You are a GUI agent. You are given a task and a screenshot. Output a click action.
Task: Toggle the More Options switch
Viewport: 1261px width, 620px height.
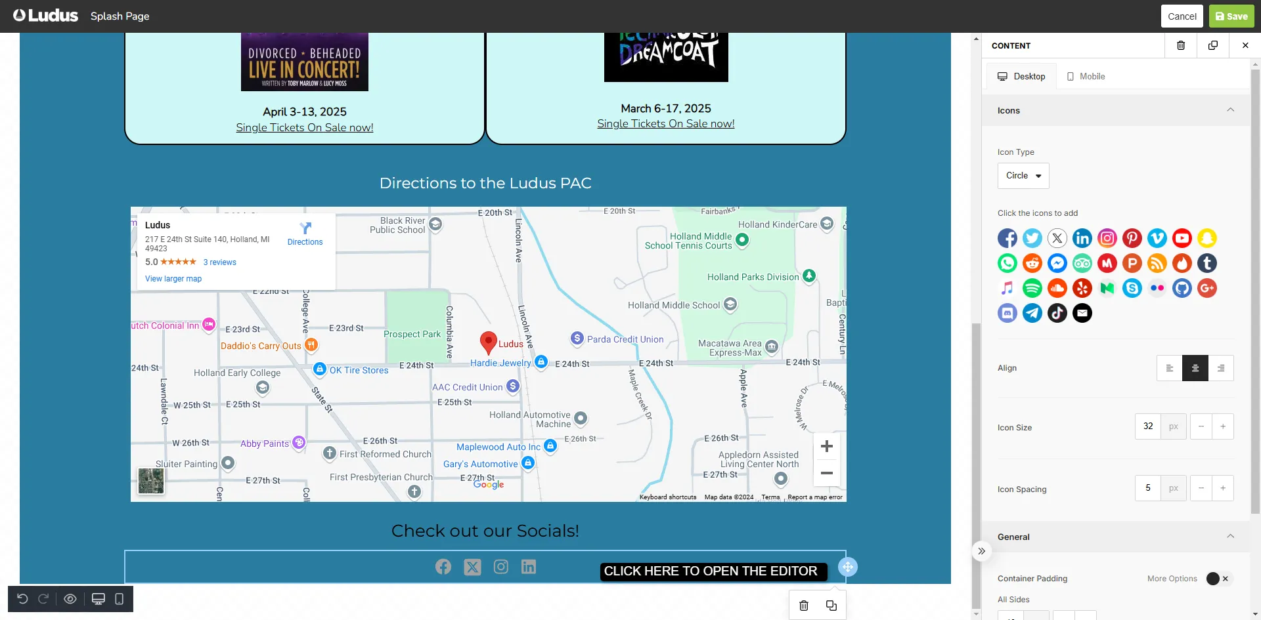coord(1218,579)
